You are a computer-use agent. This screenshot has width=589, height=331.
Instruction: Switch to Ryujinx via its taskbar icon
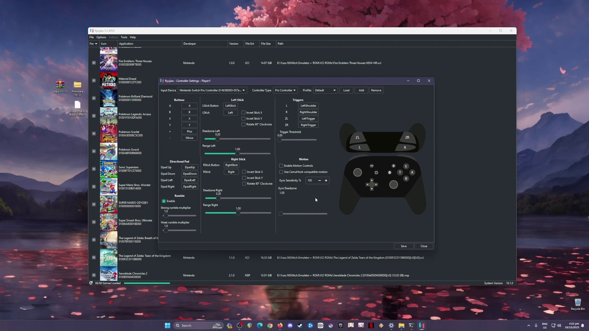point(422,325)
